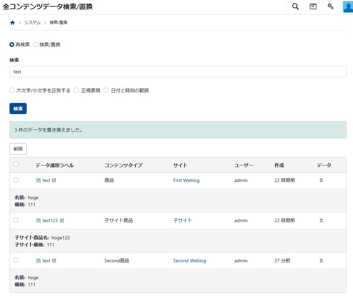The height and width of the screenshot is (296, 353).
Task: Go to システム in the breadcrumb
Action: 32,23
